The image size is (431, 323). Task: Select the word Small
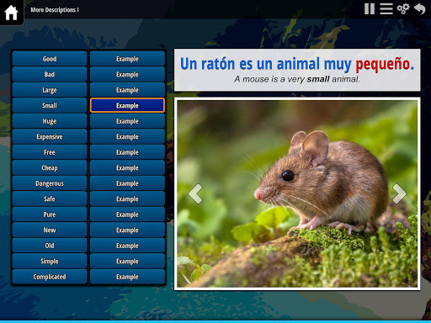pyautogui.click(x=50, y=105)
